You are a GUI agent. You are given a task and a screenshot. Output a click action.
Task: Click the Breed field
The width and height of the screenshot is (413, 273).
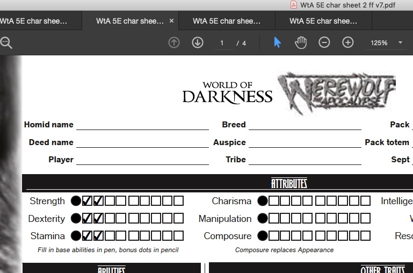305,125
